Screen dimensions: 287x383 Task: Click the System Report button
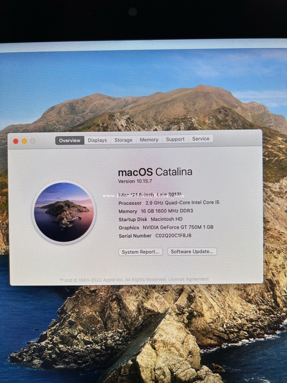[x=140, y=252]
